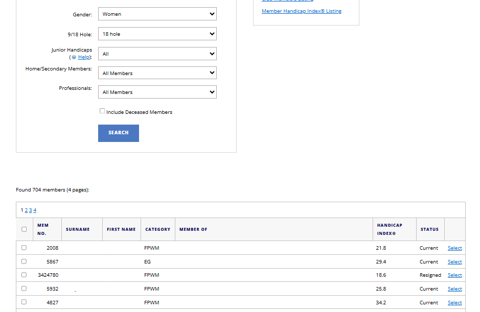Tick the select-all checkbox in table header
This screenshot has width=480, height=312.
(x=24, y=229)
